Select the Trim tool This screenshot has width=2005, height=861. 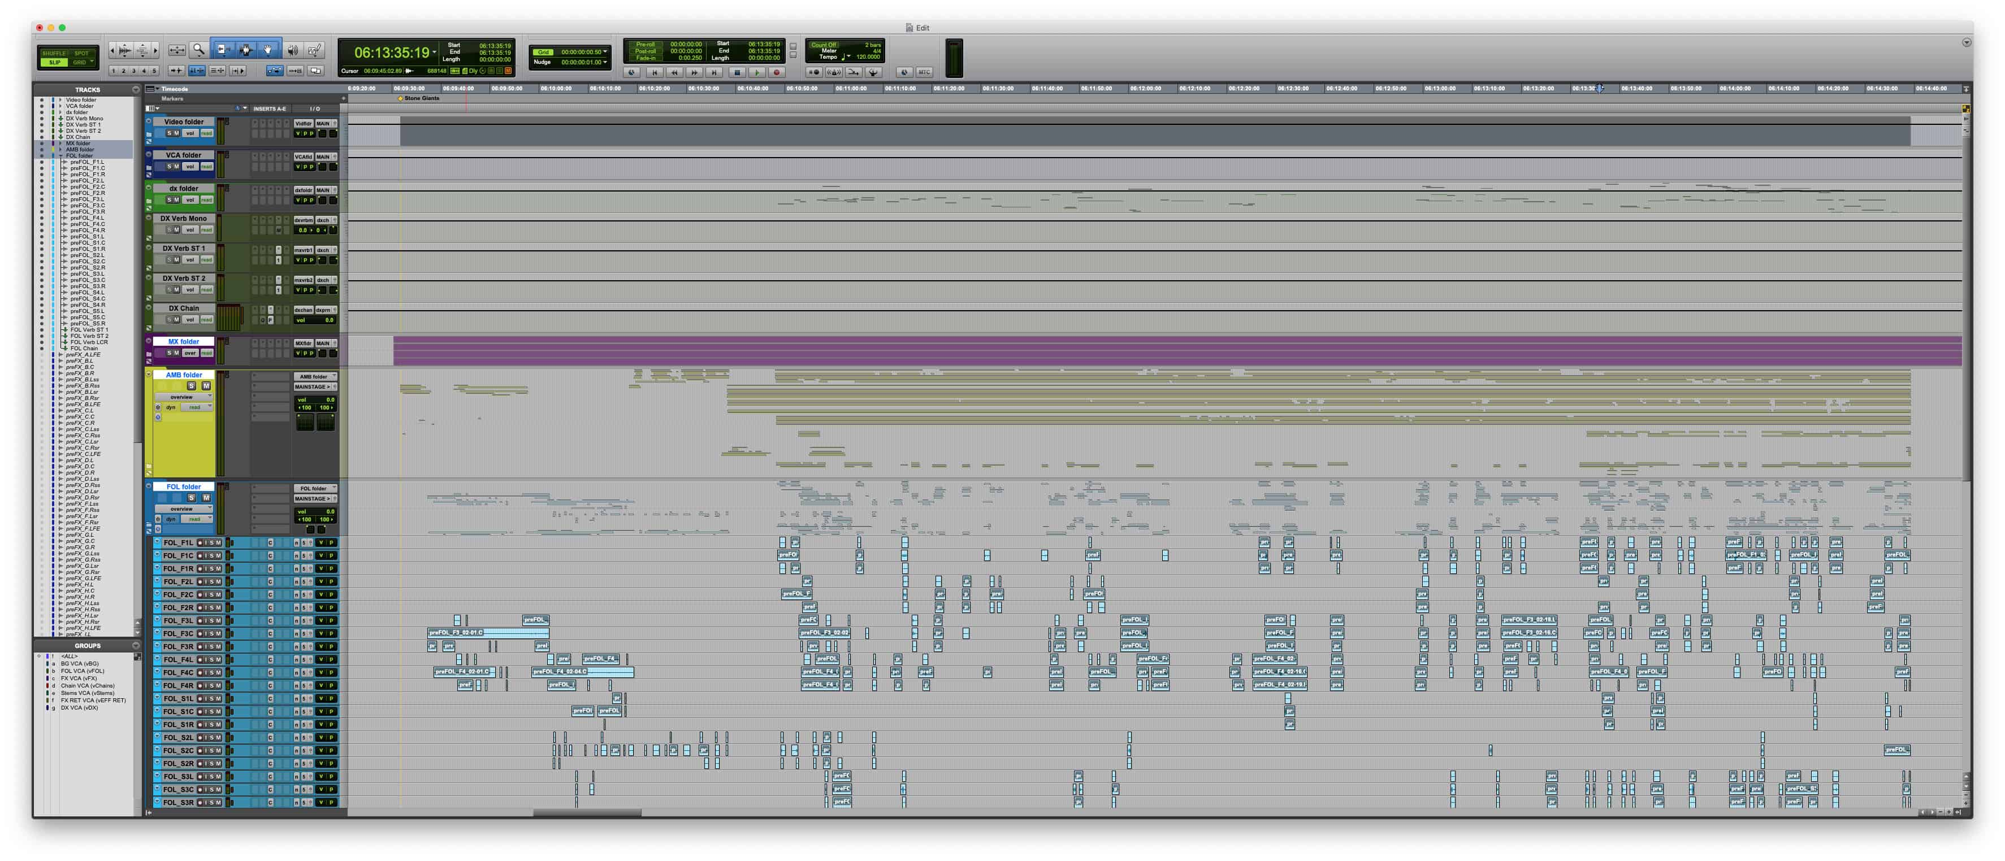point(224,50)
